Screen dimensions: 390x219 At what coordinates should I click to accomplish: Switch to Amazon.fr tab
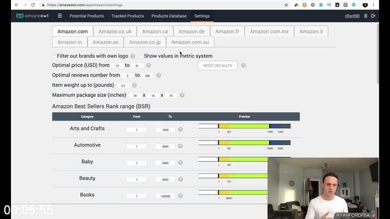[x=227, y=32]
